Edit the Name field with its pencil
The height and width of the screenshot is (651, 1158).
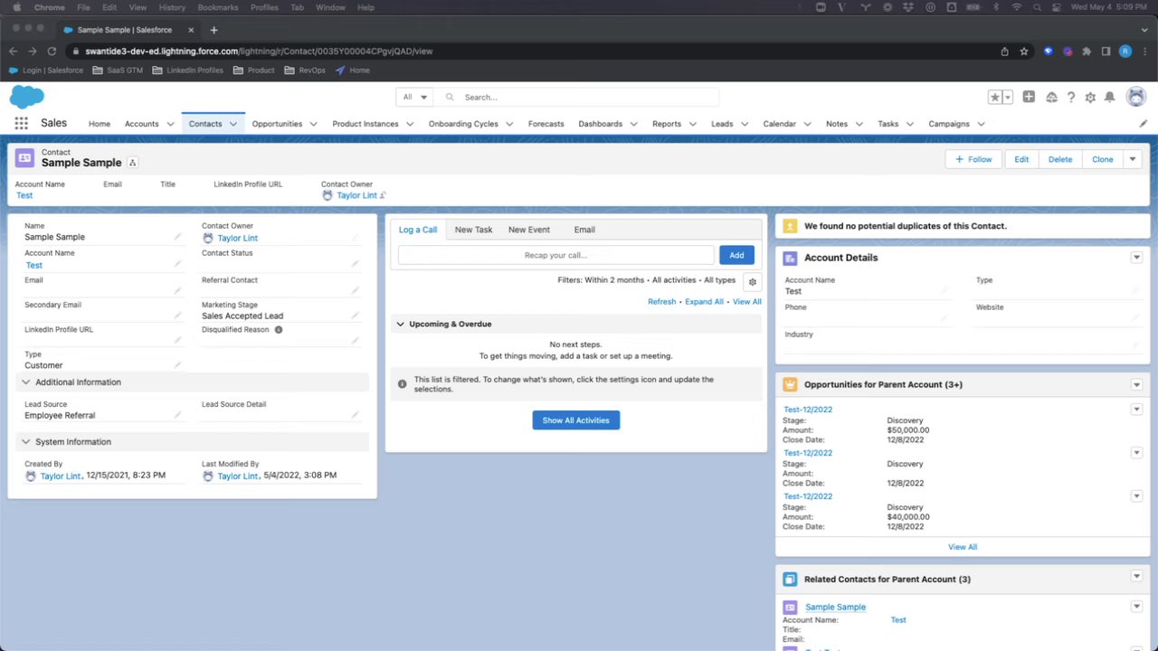click(x=177, y=237)
